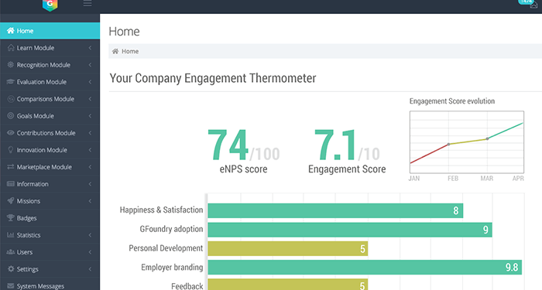Open Badges menu item

[x=50, y=218]
